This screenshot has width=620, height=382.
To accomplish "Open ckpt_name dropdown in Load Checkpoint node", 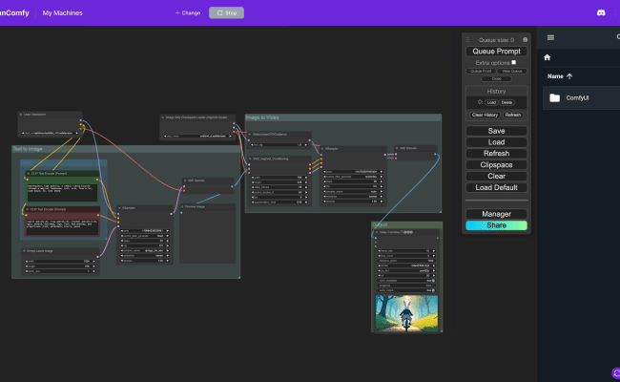I will click(50, 133).
